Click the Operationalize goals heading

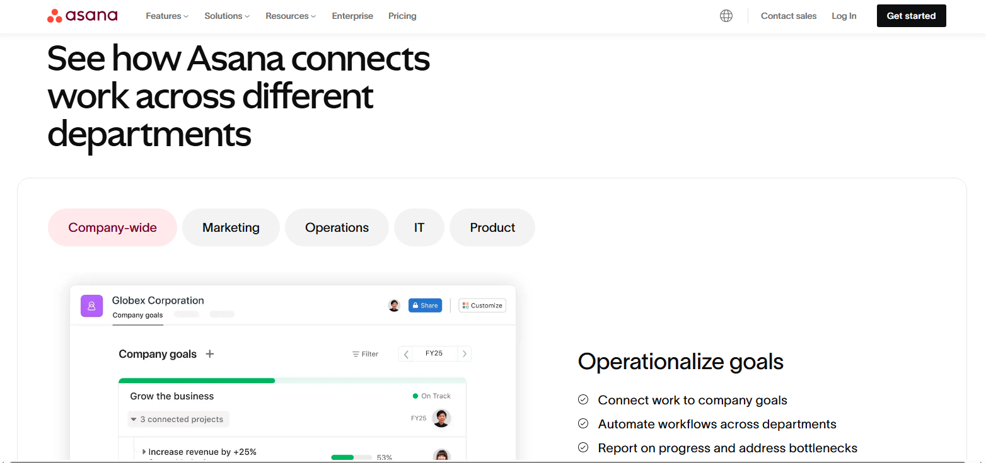tap(680, 362)
